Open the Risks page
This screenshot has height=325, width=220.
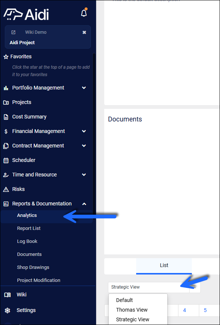[19, 189]
